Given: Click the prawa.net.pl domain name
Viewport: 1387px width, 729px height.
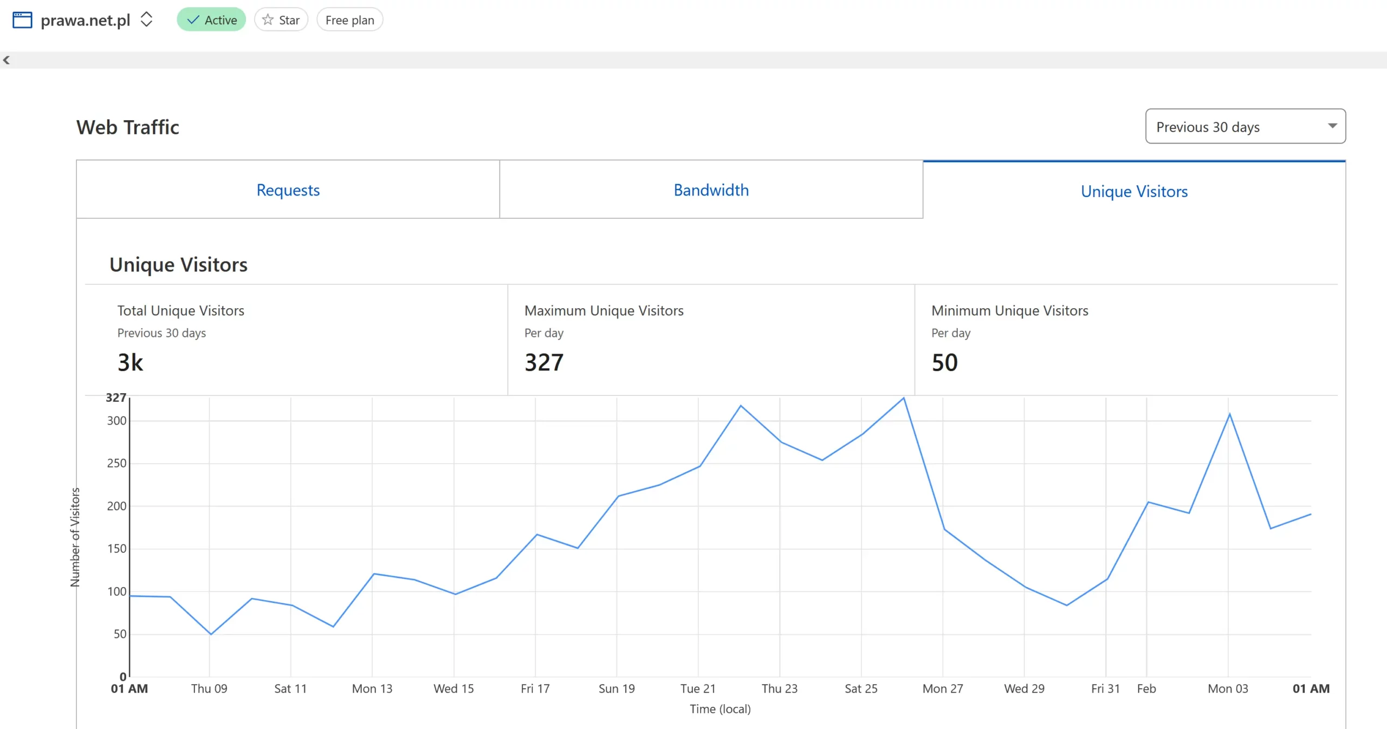Looking at the screenshot, I should coord(86,20).
